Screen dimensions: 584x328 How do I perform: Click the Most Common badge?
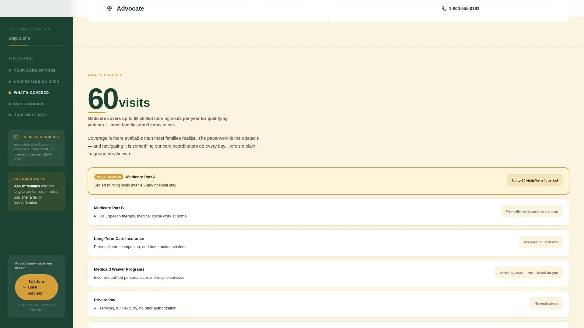coord(109,177)
